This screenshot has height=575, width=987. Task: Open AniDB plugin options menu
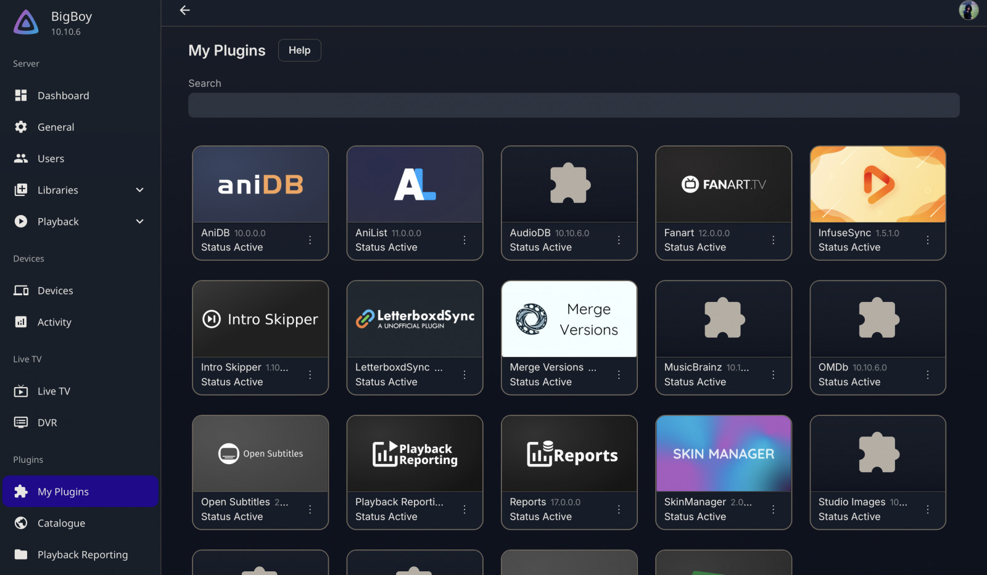point(310,240)
